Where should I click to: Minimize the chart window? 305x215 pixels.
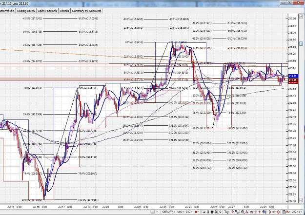coord(283,2)
